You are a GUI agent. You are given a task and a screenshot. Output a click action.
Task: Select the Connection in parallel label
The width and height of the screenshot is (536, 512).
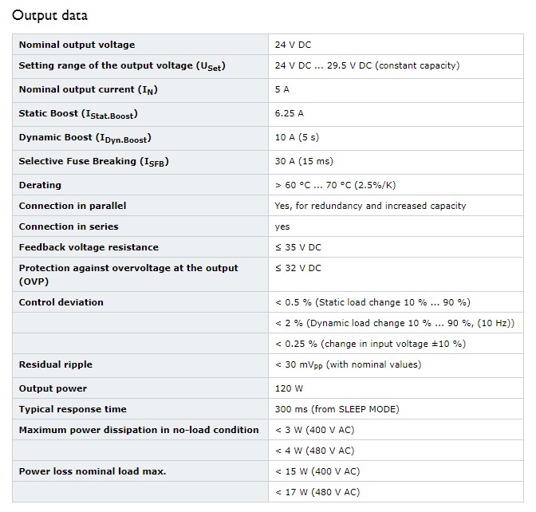point(73,206)
